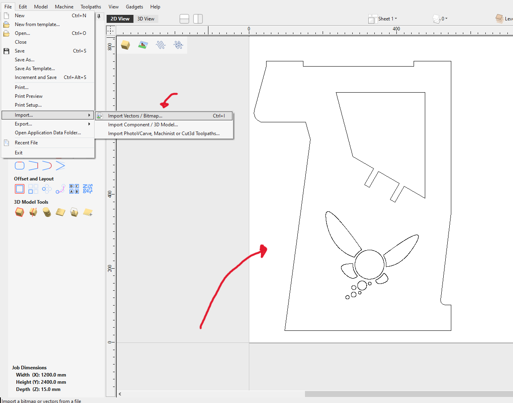Screen dimensions: 513x403
Task: Toggle the 3D model cube icon in view toolbar
Action: 125,45
